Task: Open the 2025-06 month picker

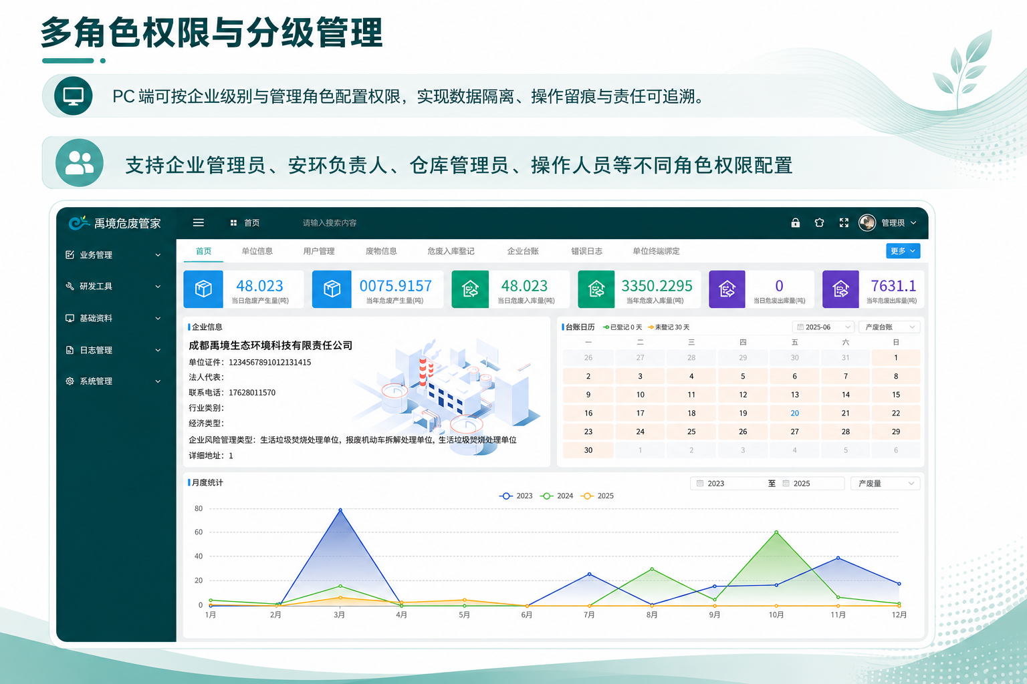Action: click(x=823, y=327)
